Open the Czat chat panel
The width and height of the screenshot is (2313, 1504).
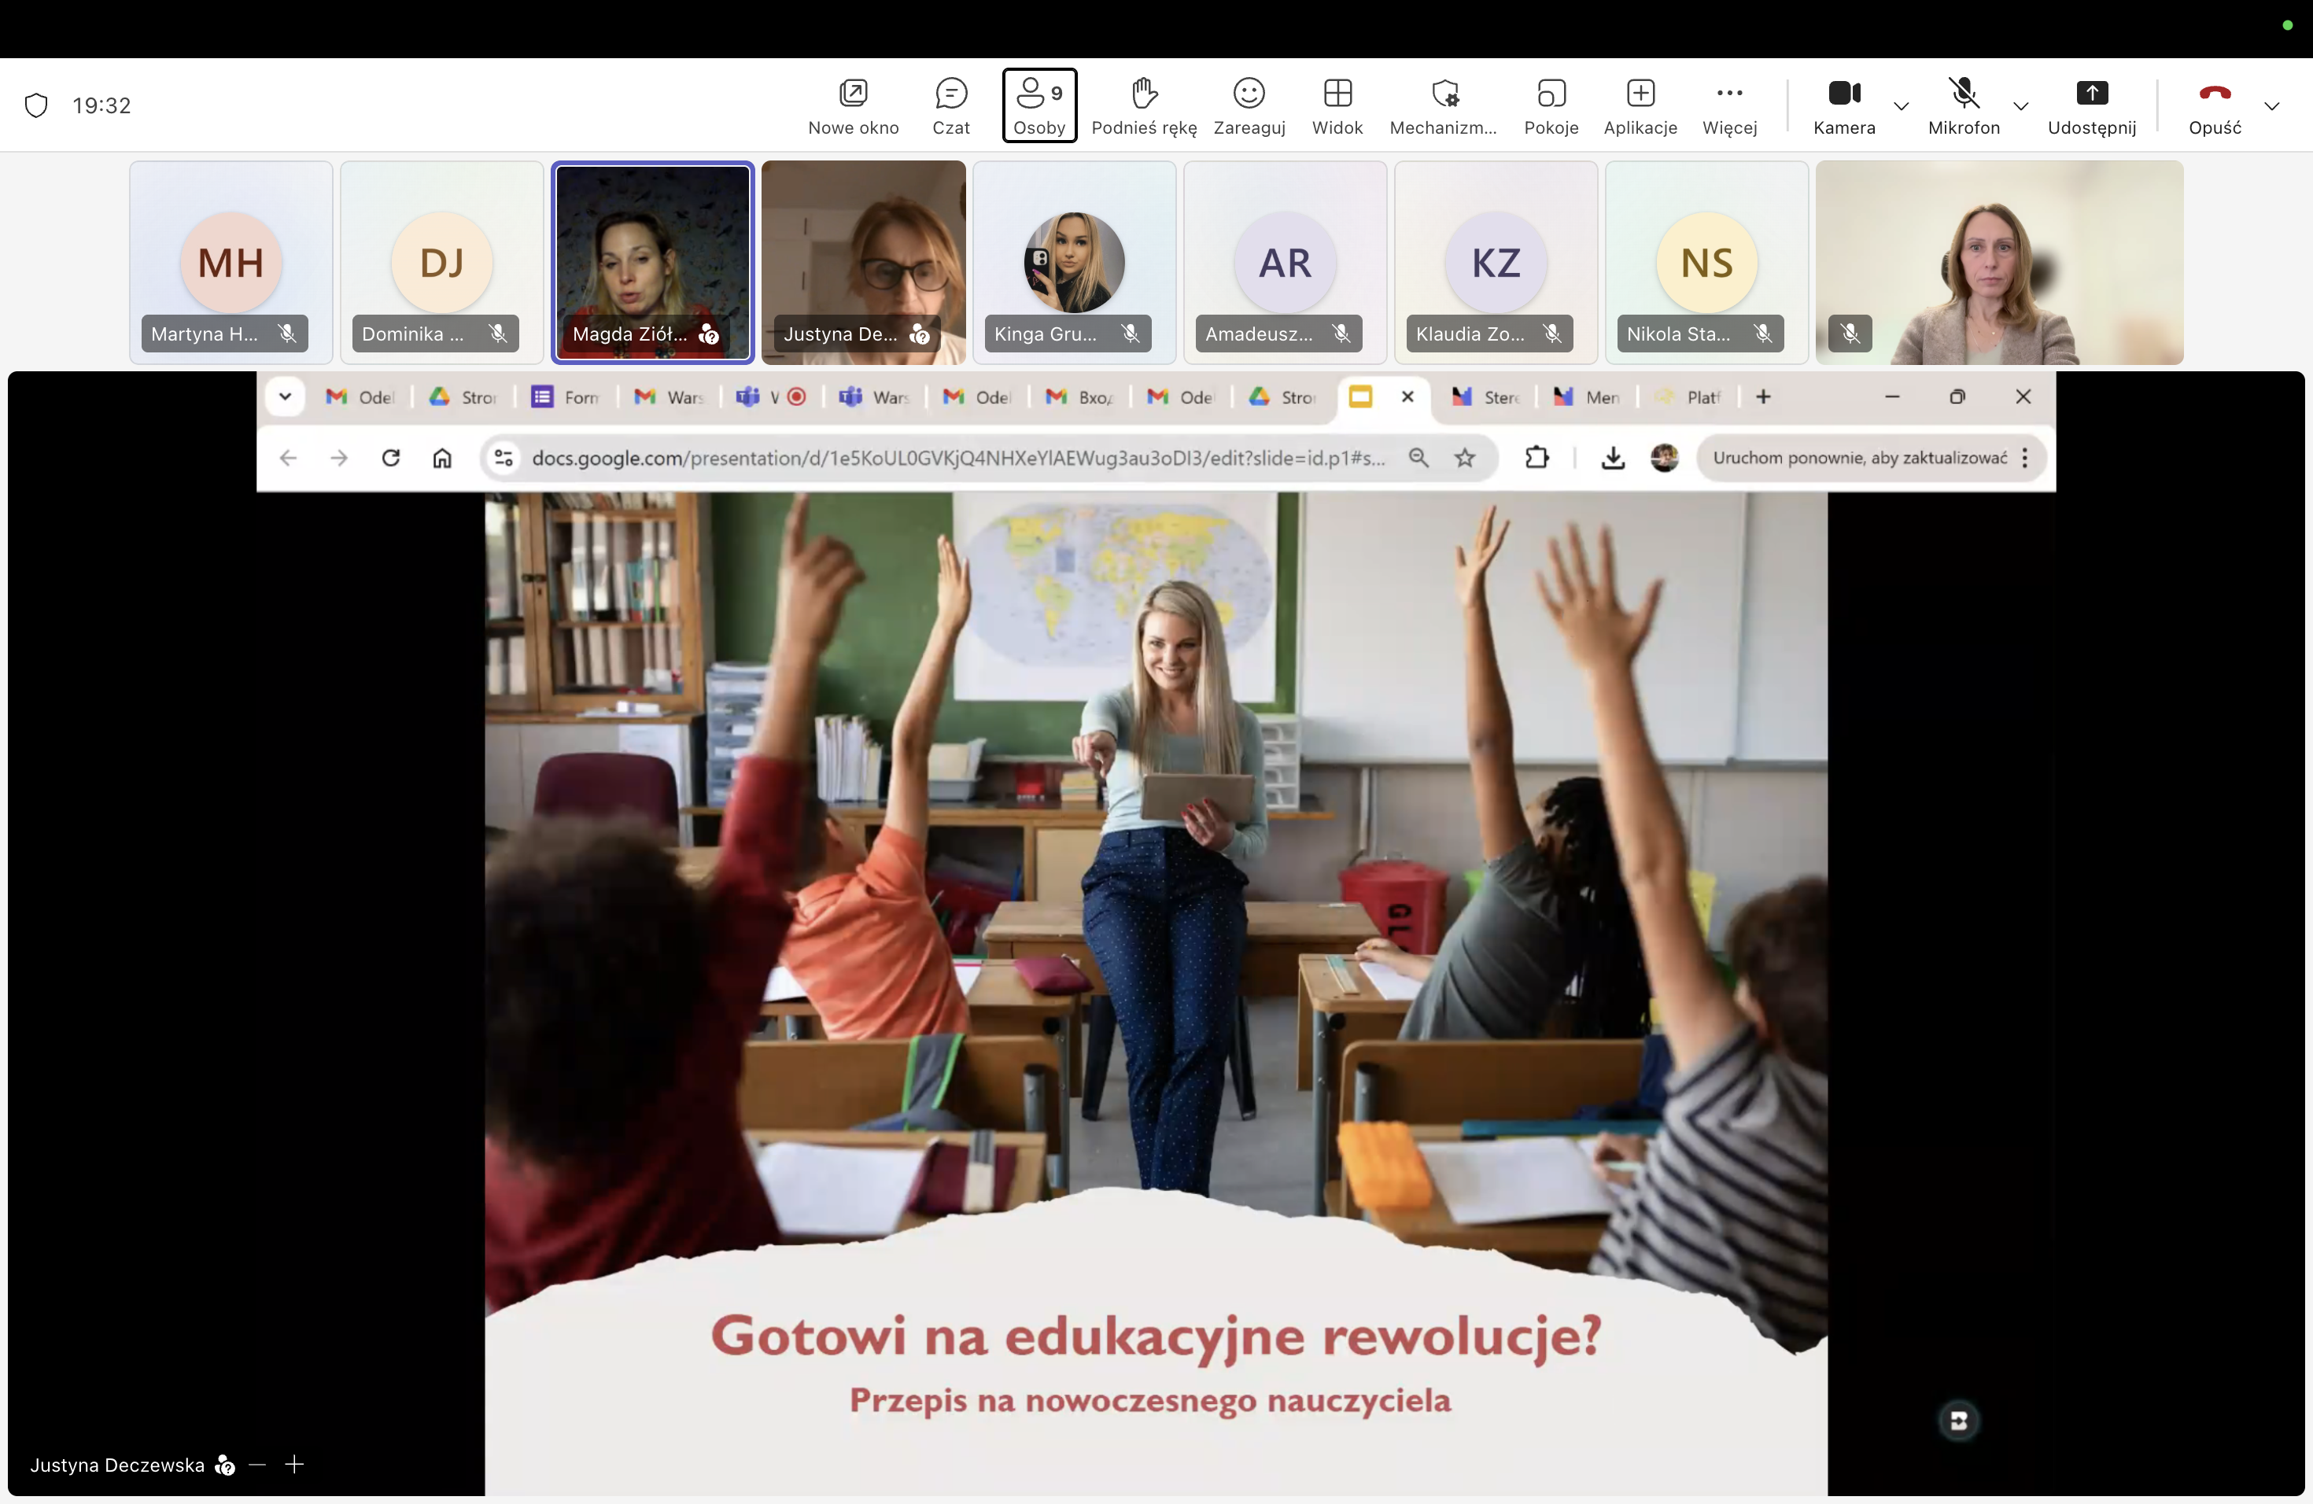(950, 105)
